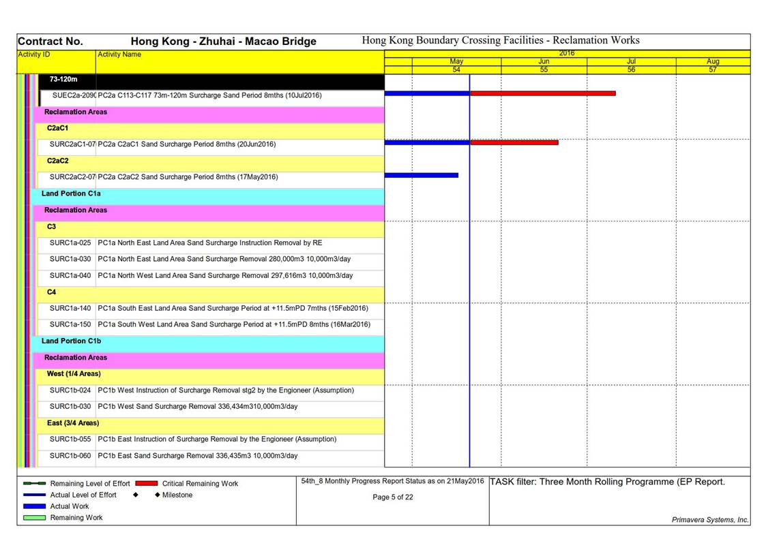Viewport: 766px width, 541px height.
Task: Select activity SURC1b-055 East Instruction of Surcharge Removal
Action: coord(211,442)
